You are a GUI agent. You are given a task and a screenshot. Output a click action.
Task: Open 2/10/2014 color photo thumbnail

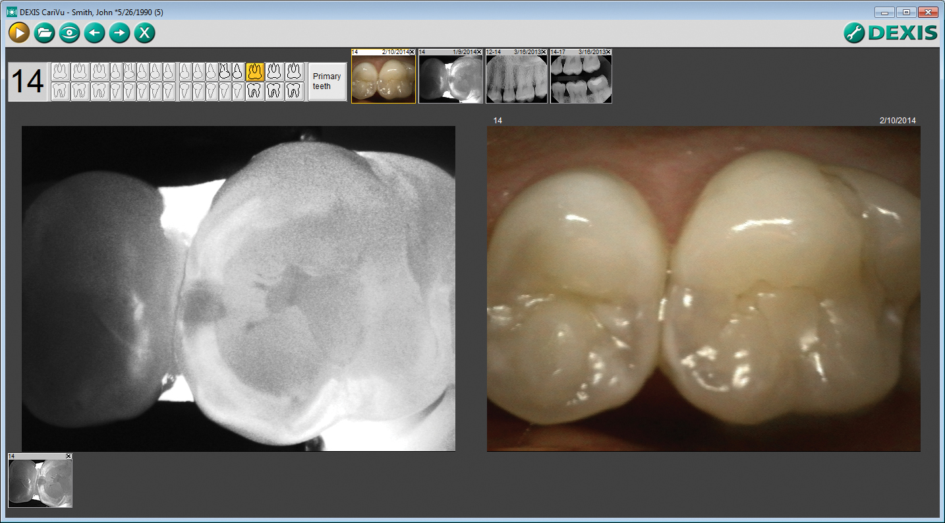click(x=383, y=79)
